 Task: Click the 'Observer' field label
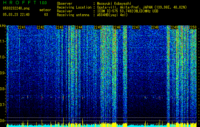[65, 3]
